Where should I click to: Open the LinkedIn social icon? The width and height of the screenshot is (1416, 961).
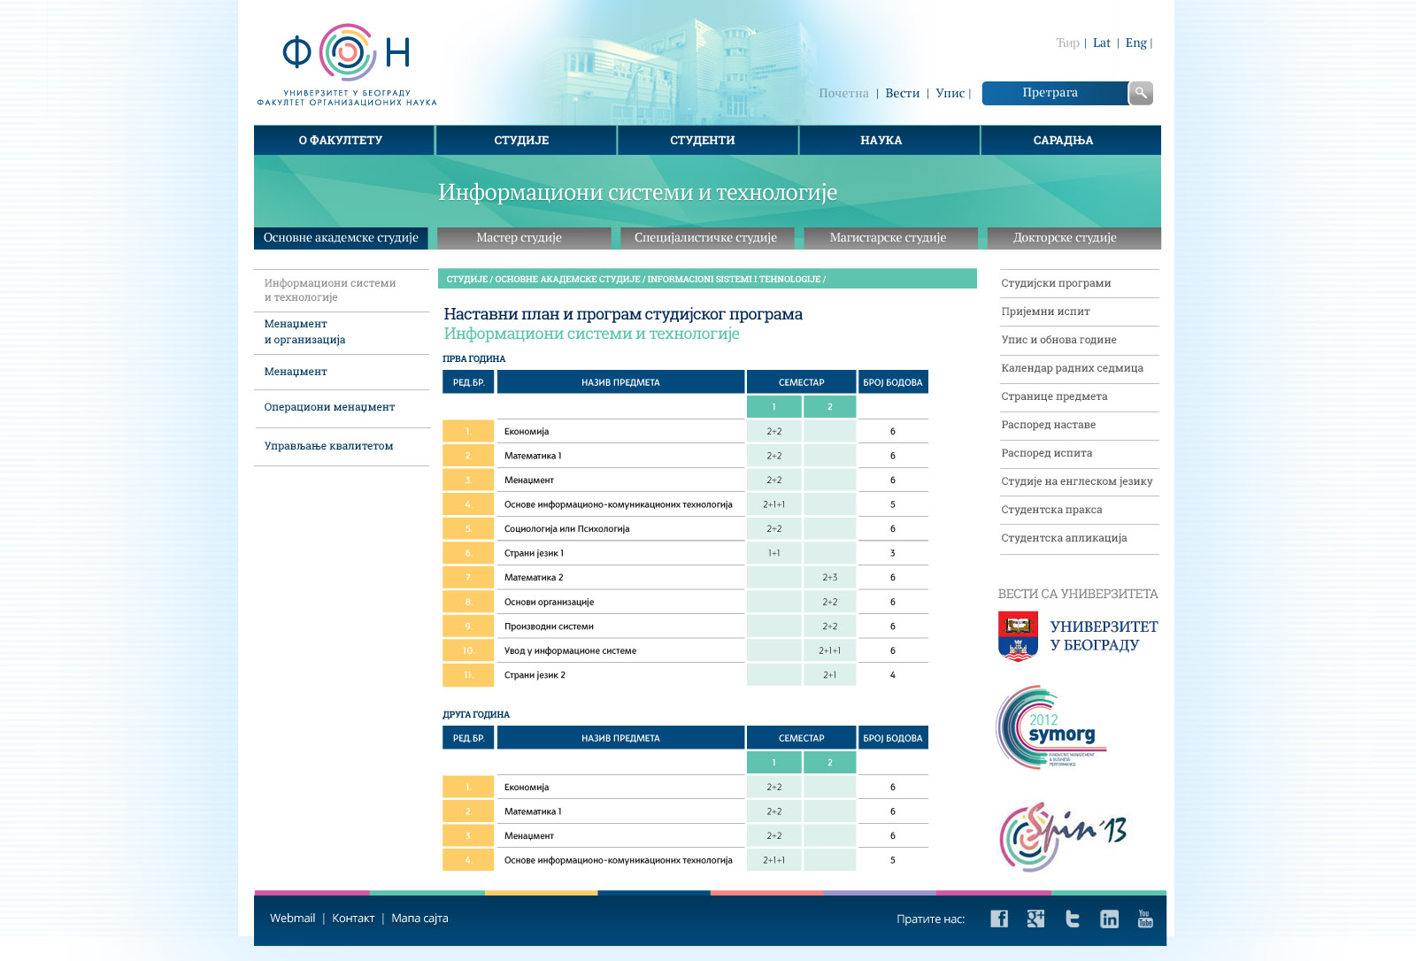(1109, 919)
